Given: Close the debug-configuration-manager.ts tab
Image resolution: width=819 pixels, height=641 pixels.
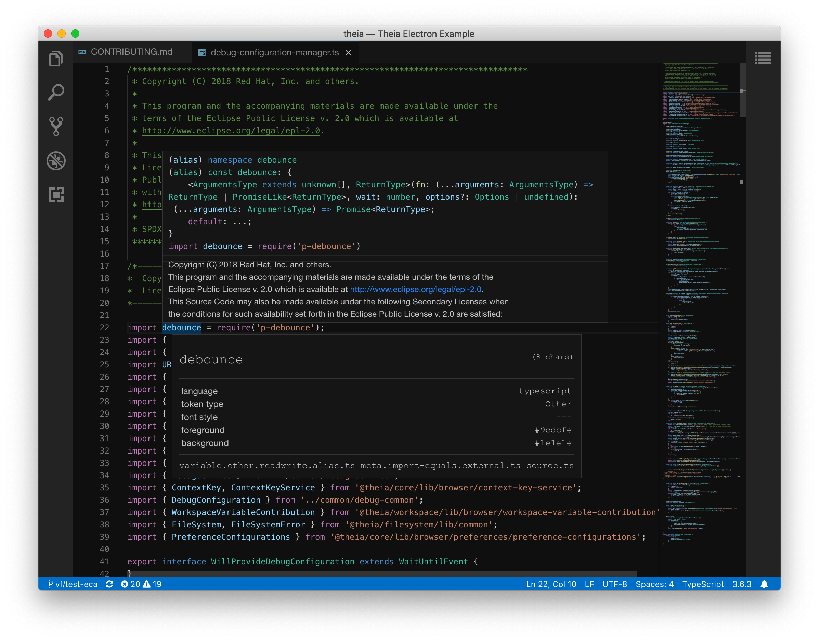Looking at the screenshot, I should pos(348,53).
